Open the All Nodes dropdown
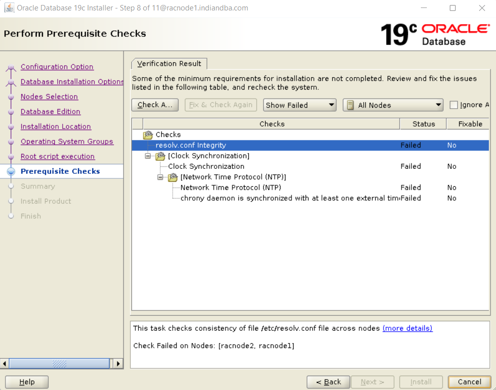Viewport: 496px width, 390px height. pyautogui.click(x=393, y=105)
